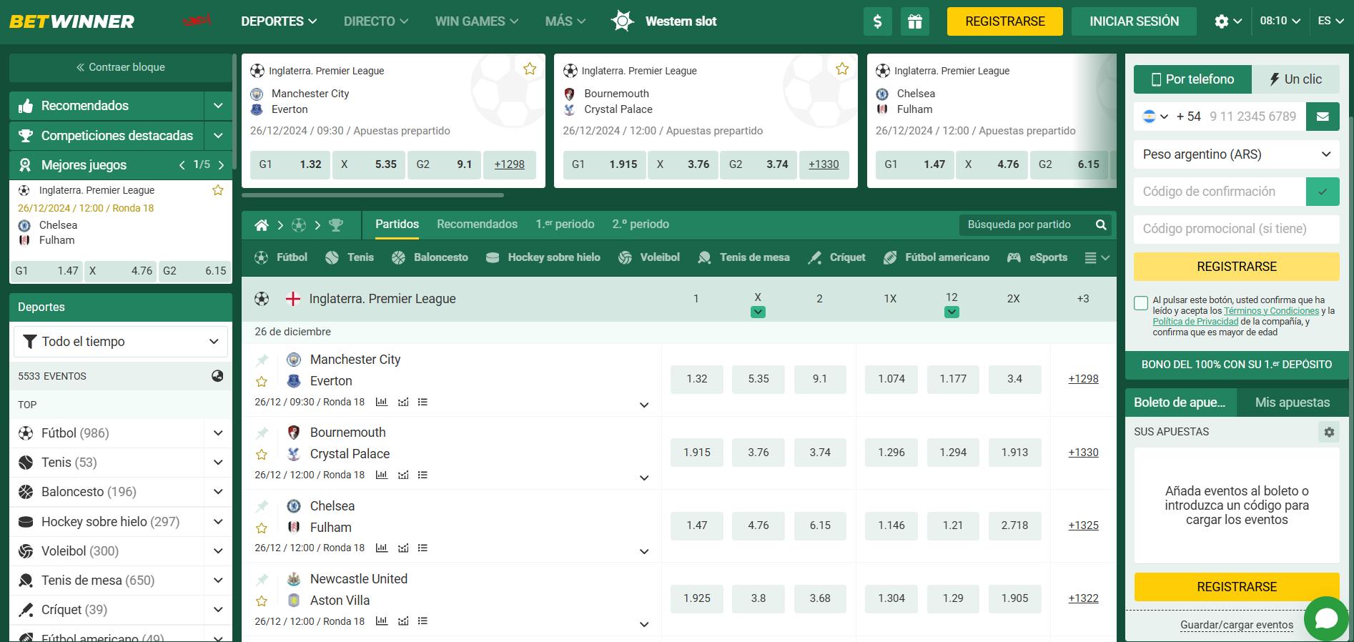Open ES language dropdown
The width and height of the screenshot is (1354, 642).
(x=1330, y=21)
